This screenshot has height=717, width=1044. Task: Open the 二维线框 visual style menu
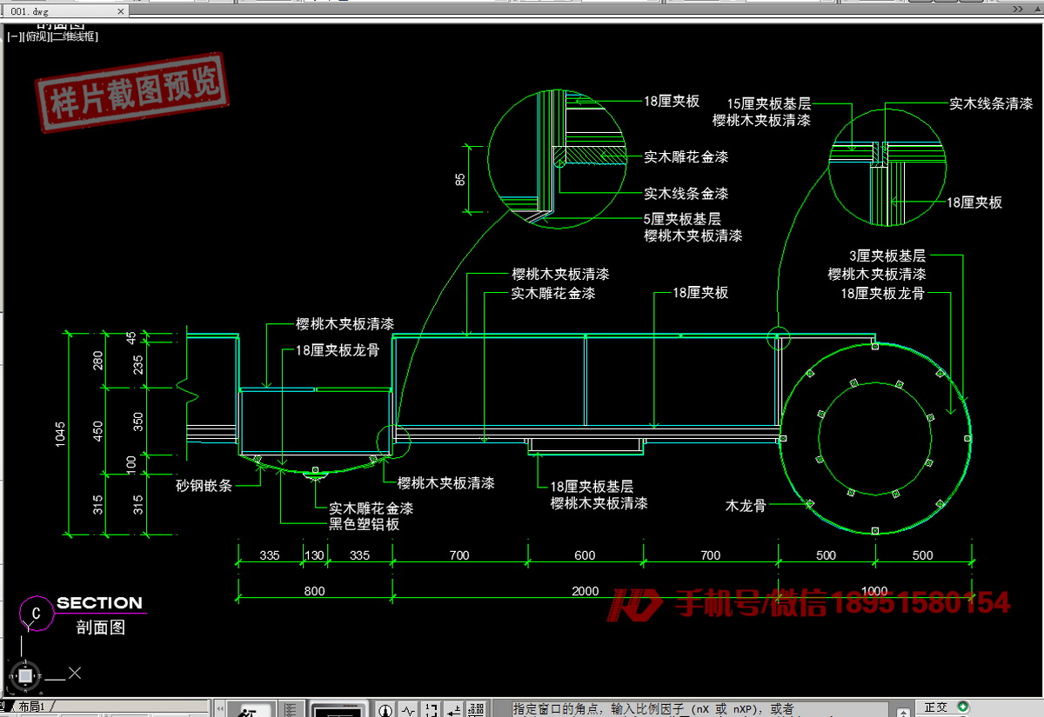[73, 37]
